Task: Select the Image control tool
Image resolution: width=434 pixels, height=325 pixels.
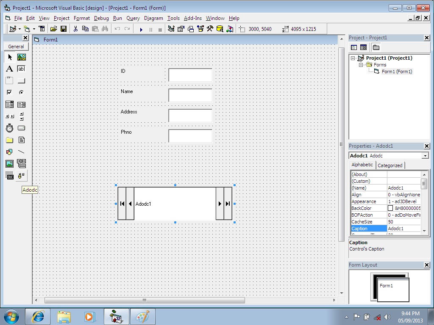Action: pos(10,164)
